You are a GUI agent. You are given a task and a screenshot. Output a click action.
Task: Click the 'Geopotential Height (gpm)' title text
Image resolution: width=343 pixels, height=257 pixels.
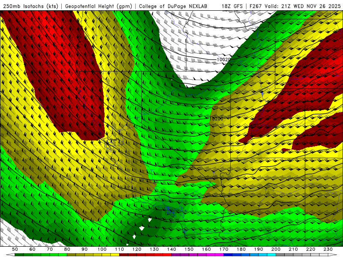click(x=99, y=6)
